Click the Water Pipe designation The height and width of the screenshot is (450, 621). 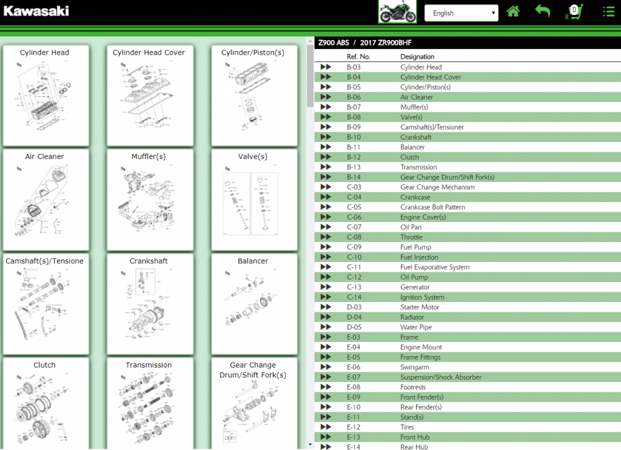(416, 327)
